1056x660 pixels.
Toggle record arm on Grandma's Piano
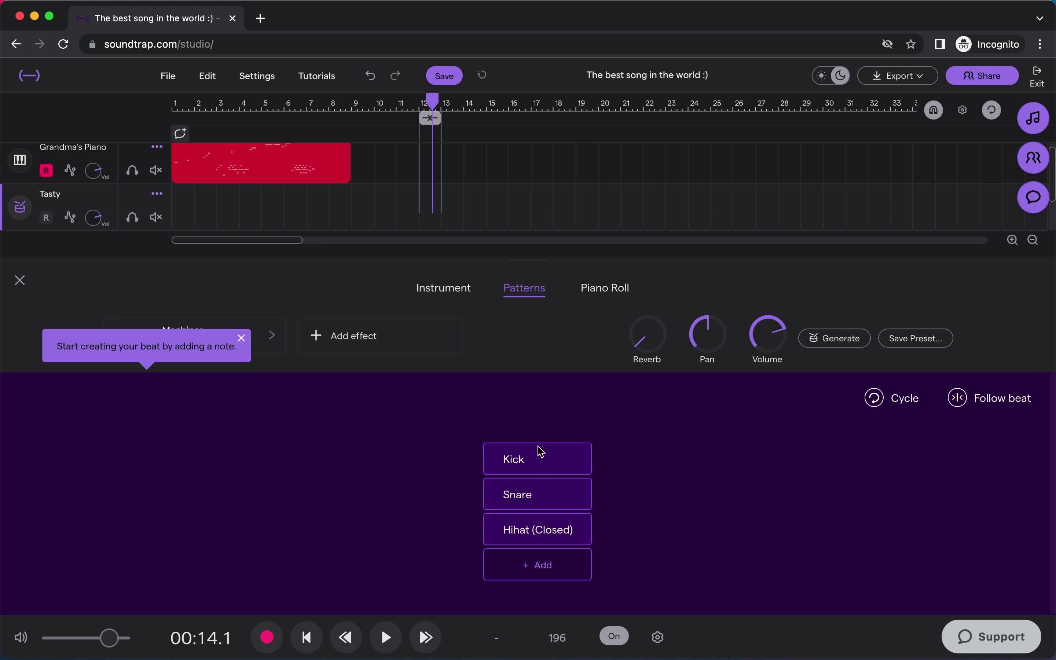46,170
